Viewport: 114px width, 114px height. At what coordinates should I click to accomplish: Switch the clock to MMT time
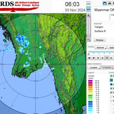coord(89,9)
